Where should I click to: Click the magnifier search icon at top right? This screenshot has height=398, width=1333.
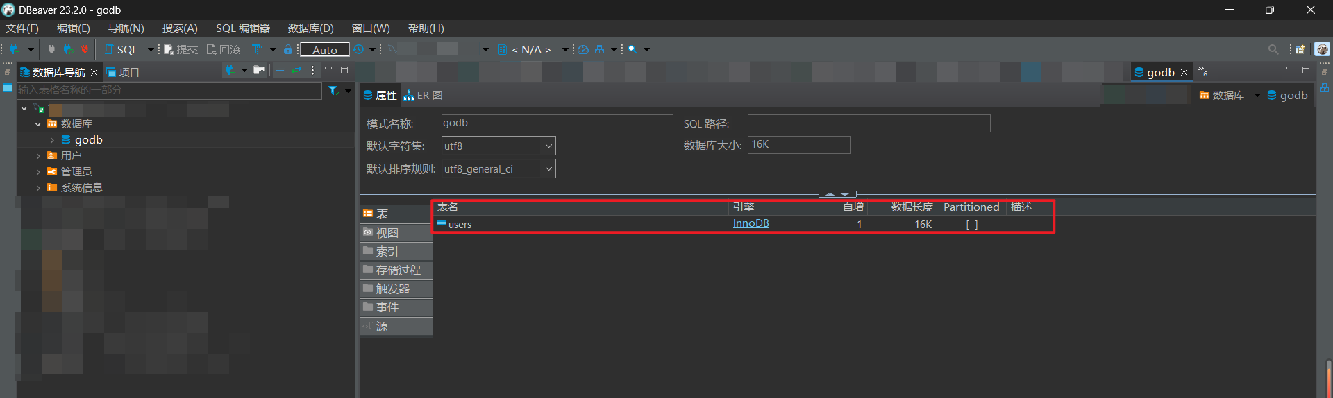1273,49
